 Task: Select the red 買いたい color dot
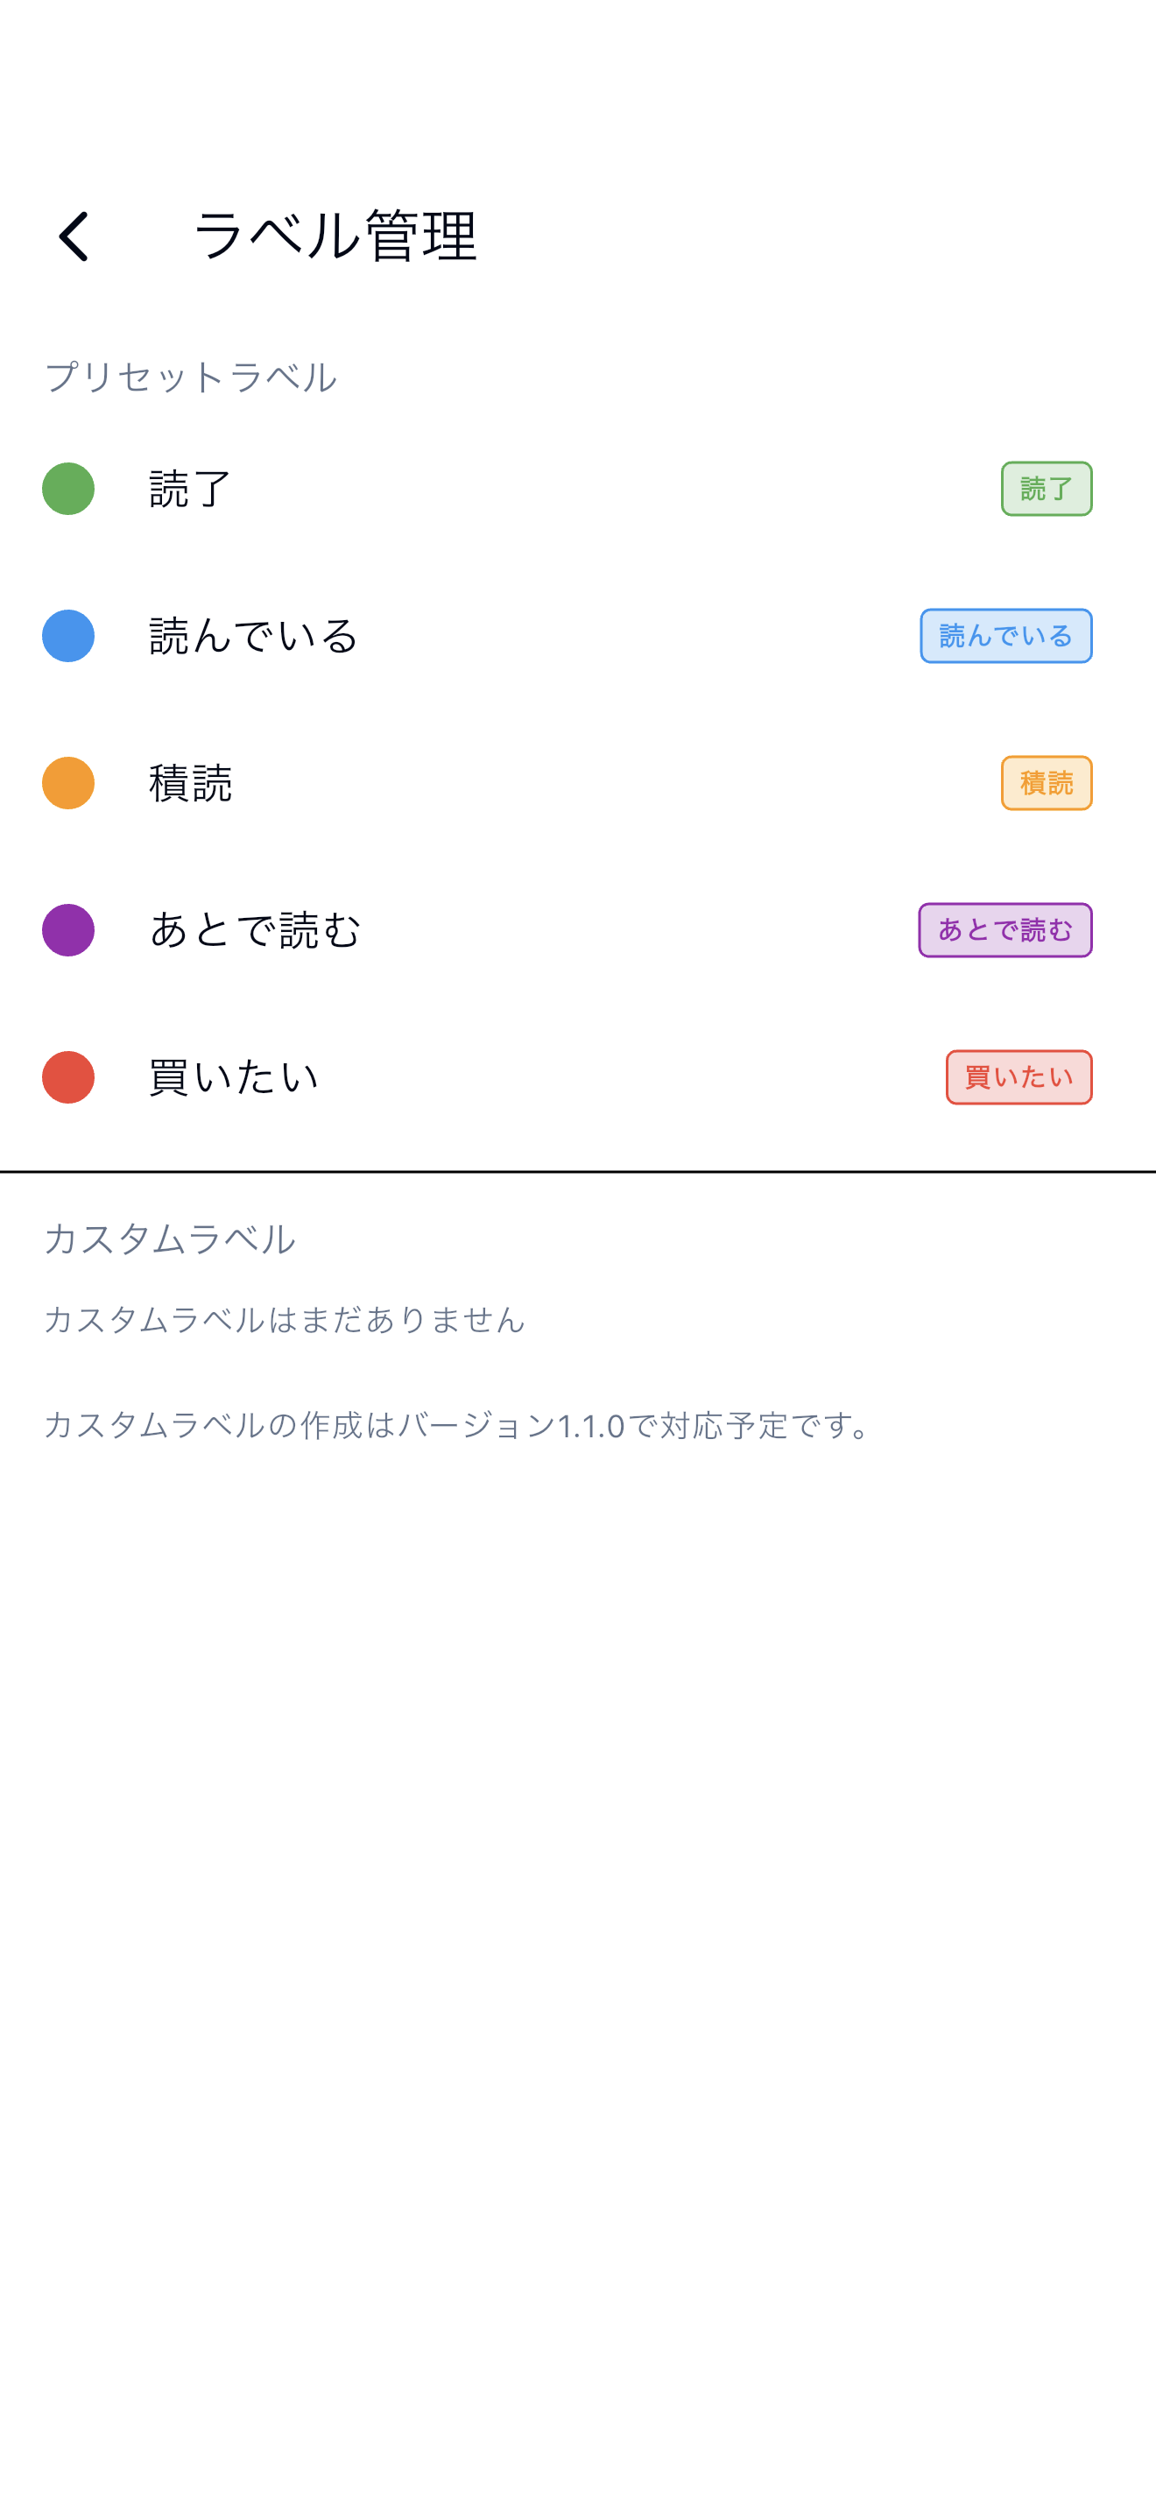coord(68,1077)
